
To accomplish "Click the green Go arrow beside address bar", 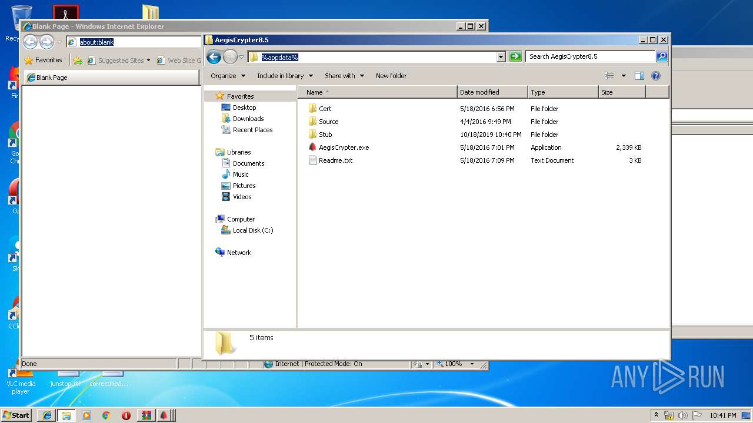I will [515, 56].
